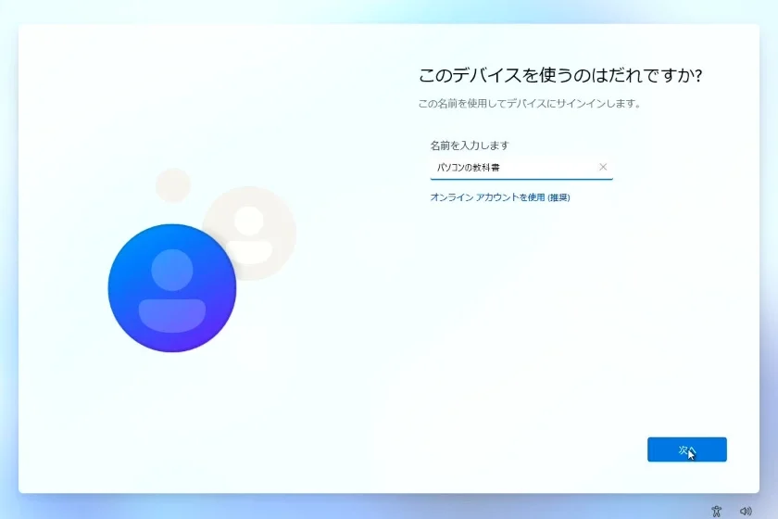Viewport: 778px width, 519px height.
Task: Open the Accessibility menu icon
Action: click(x=716, y=511)
